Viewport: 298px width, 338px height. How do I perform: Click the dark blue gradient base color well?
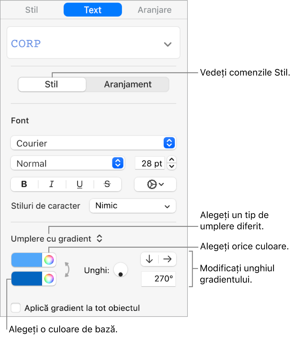click(x=27, y=278)
